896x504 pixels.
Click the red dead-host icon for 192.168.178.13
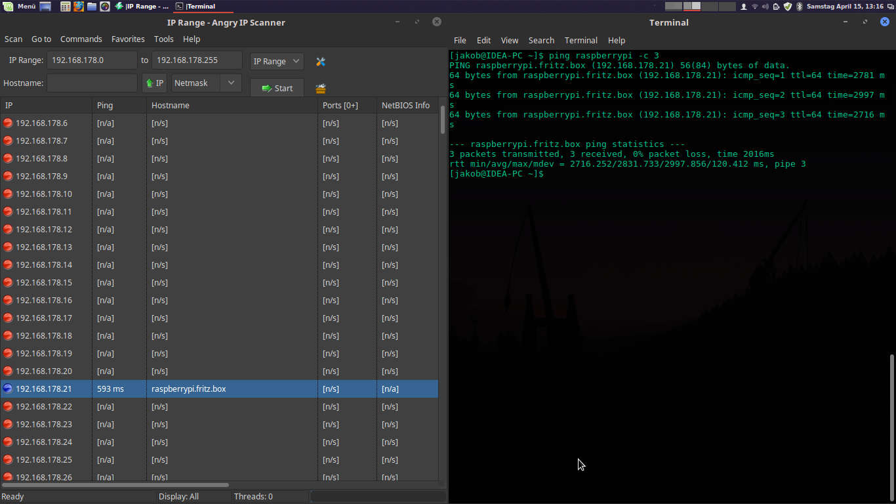pos(8,247)
